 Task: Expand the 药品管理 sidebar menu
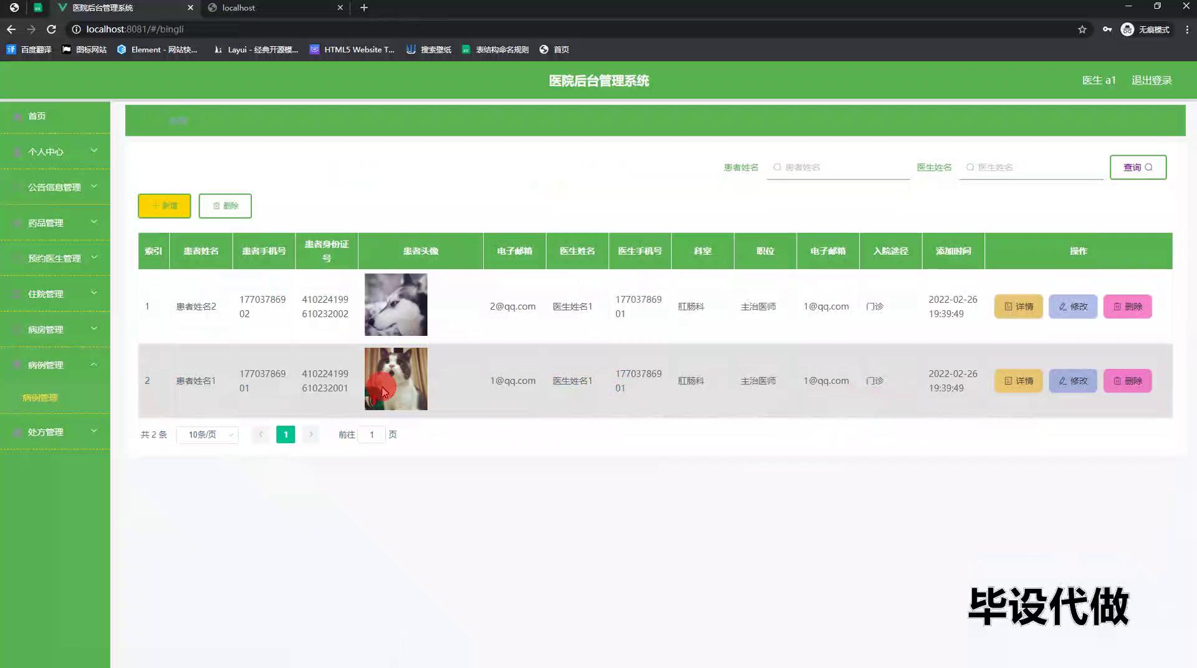(55, 222)
